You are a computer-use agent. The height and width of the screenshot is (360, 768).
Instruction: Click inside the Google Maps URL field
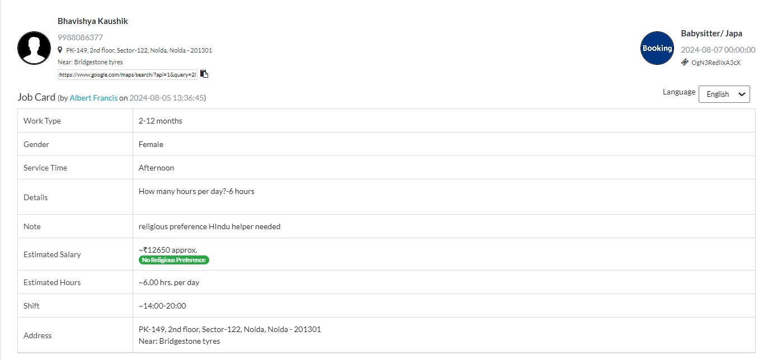[128, 74]
